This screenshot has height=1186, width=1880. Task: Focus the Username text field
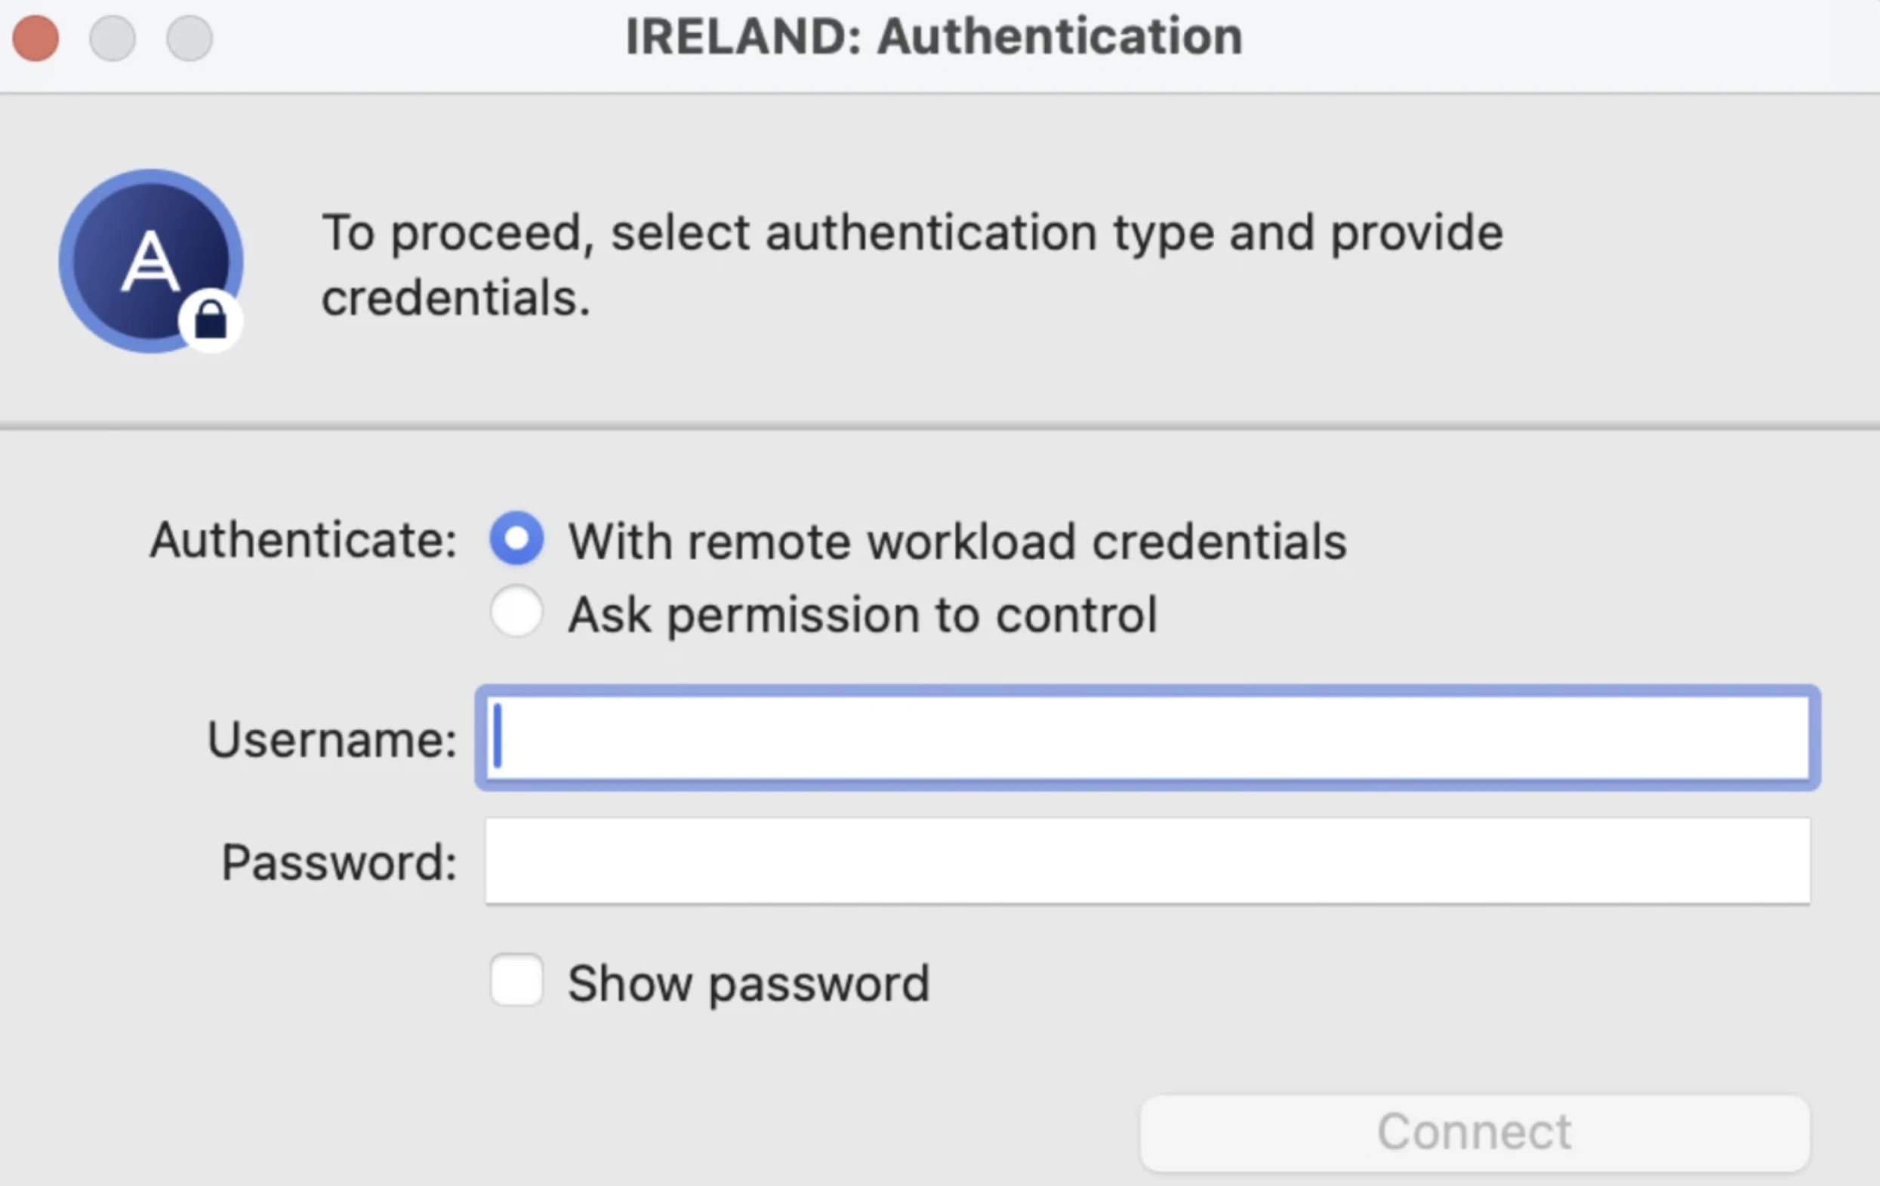point(1147,738)
